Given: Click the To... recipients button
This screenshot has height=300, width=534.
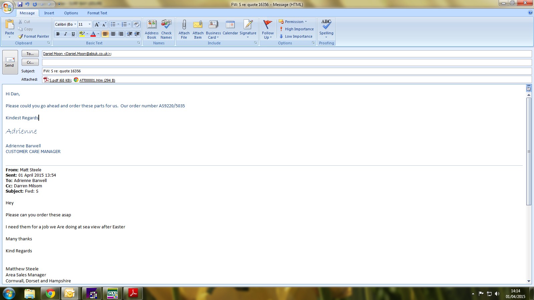Looking at the screenshot, I should tap(30, 54).
